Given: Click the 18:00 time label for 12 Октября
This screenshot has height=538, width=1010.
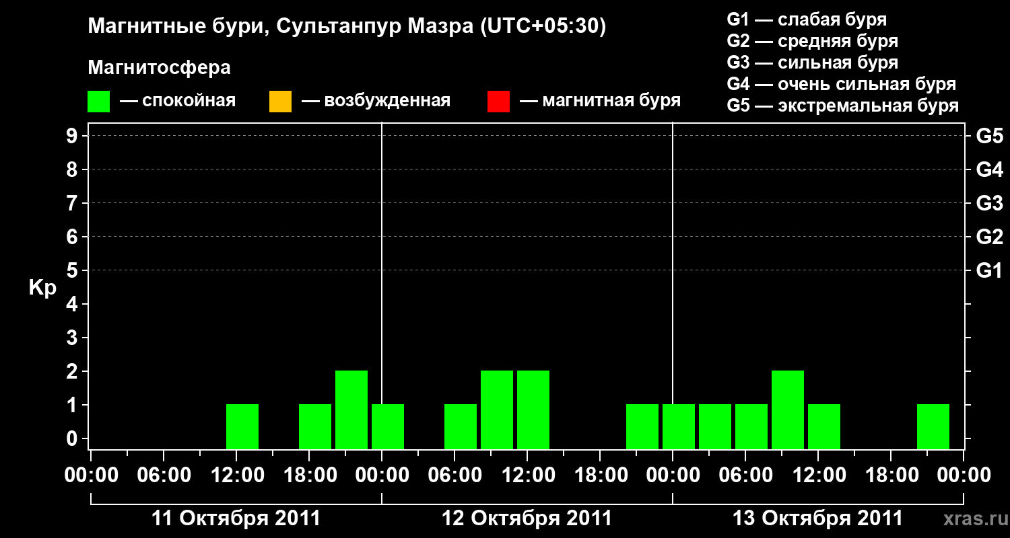Looking at the screenshot, I should point(600,475).
